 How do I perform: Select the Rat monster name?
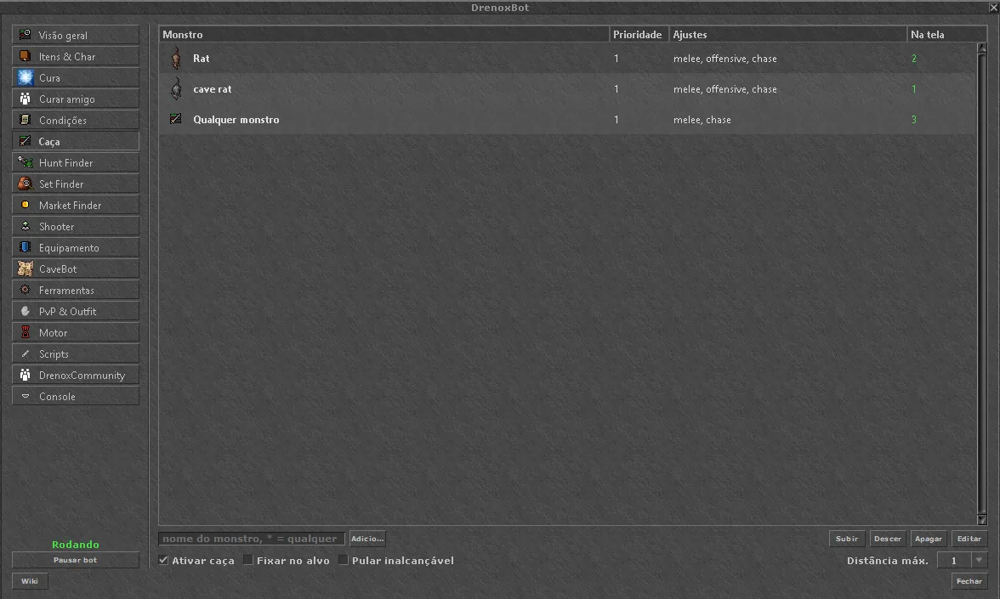coord(201,58)
